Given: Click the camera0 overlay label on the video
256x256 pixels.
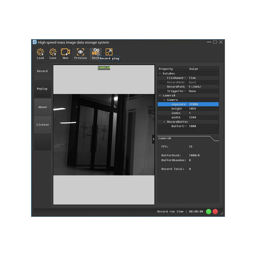Looking at the screenshot, I should (x=104, y=68).
